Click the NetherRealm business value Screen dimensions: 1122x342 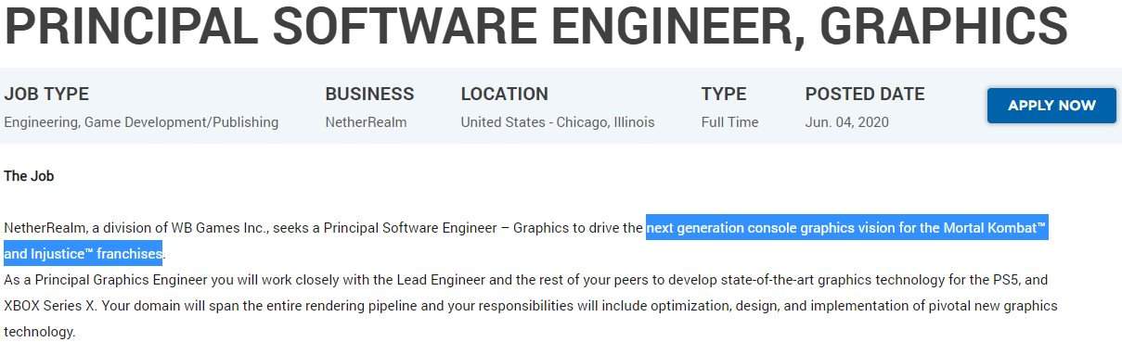pyautogui.click(x=366, y=122)
